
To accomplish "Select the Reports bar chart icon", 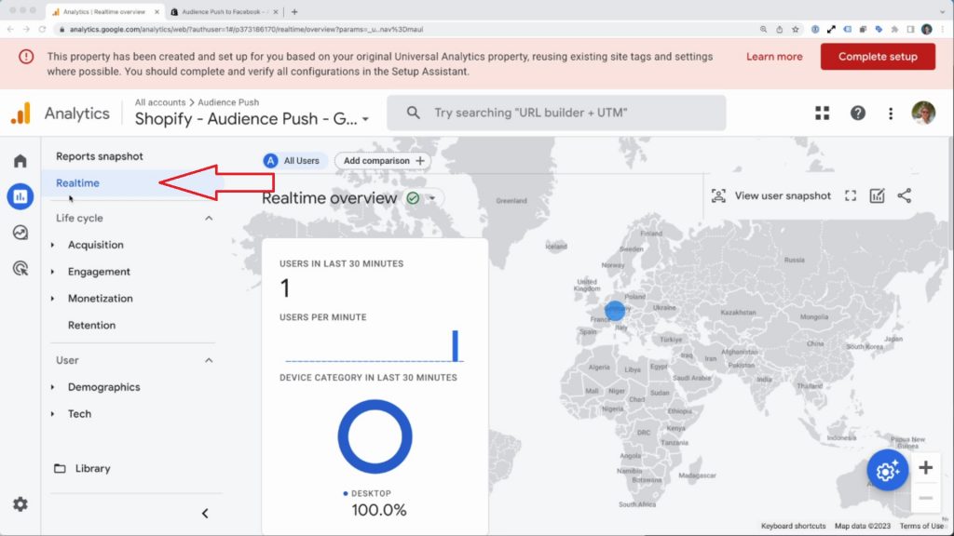I will click(x=20, y=196).
